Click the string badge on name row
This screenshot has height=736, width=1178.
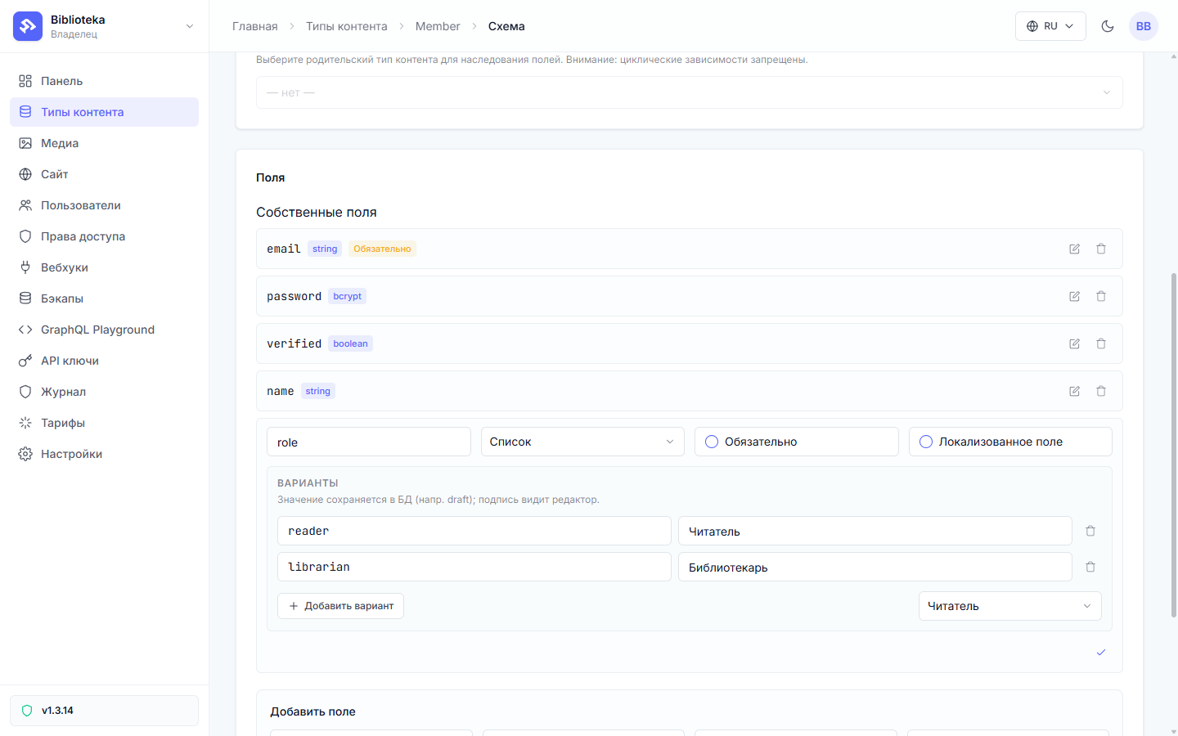click(318, 391)
